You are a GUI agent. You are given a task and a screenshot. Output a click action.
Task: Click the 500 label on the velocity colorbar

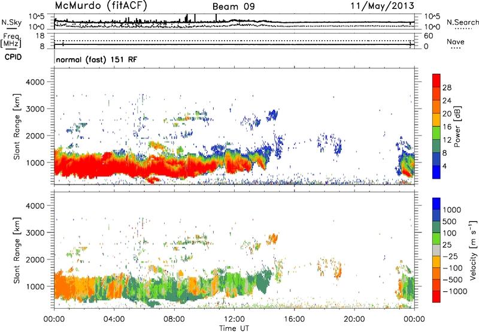pos(450,222)
